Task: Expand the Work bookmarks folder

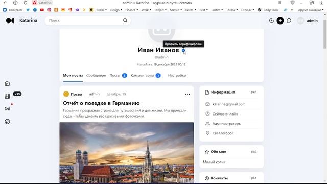Action: pyautogui.click(x=146, y=10)
